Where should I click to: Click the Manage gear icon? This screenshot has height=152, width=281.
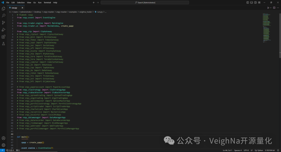click(3, 145)
